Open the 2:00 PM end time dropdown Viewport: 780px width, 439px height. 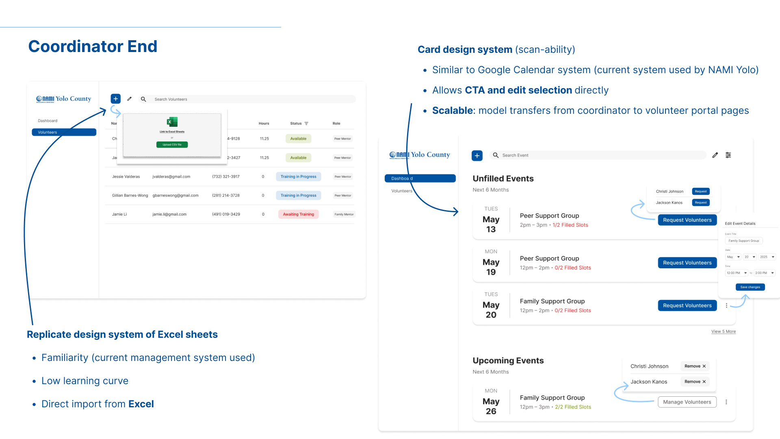[765, 273]
